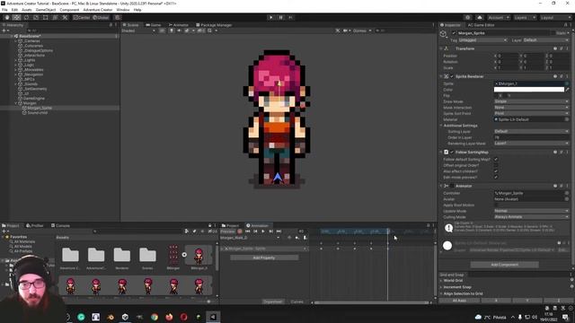Viewport: 575px width, 323px height.
Task: Select the Scale tool in the toolbar
Action: (x=36, y=17)
